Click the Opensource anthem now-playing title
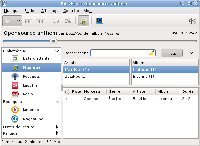The width and height of the screenshot is (200, 146). [x=30, y=33]
